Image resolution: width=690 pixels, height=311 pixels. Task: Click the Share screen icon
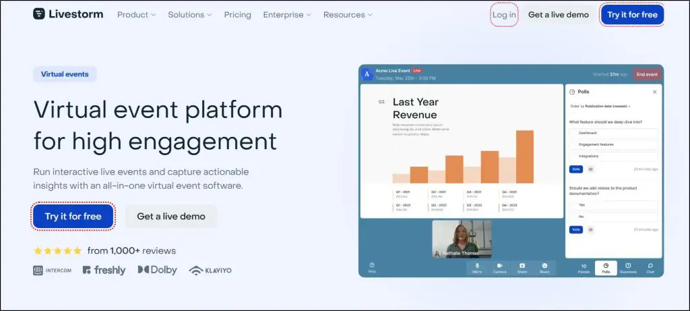tap(522, 268)
